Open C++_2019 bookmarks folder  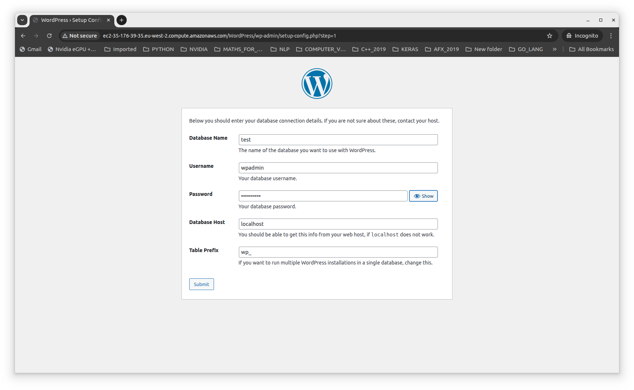369,49
